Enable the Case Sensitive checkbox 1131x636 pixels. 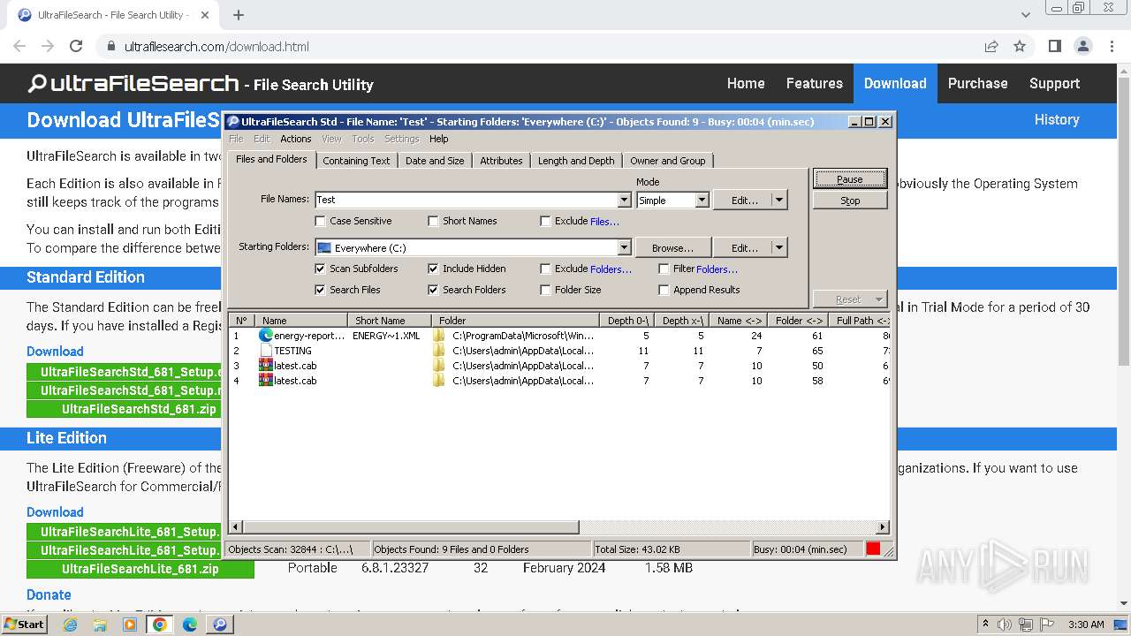point(321,221)
